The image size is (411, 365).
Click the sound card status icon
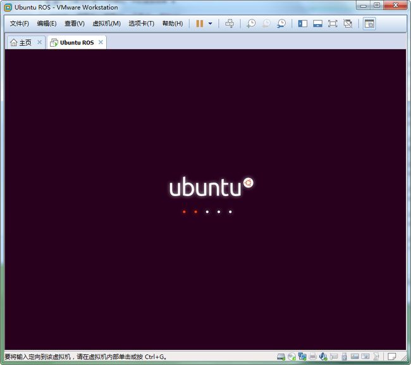tap(323, 356)
